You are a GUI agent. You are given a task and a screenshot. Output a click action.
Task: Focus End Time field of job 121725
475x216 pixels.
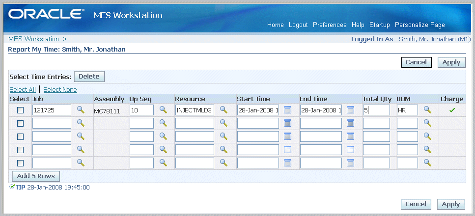point(321,110)
